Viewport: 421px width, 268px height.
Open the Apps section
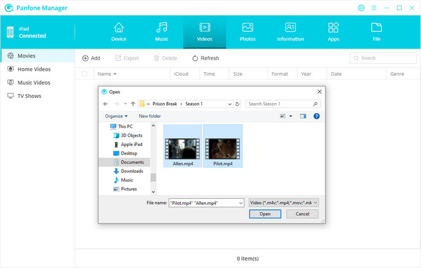click(x=333, y=32)
